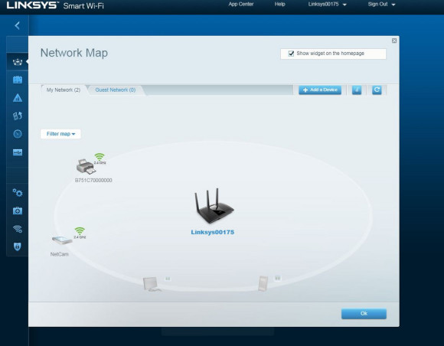Select the Linksys00175 router on map
444x346 pixels.
(x=214, y=211)
